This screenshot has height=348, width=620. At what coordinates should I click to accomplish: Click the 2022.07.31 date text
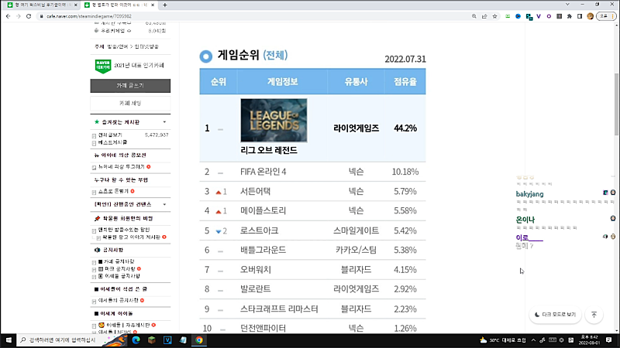point(405,60)
